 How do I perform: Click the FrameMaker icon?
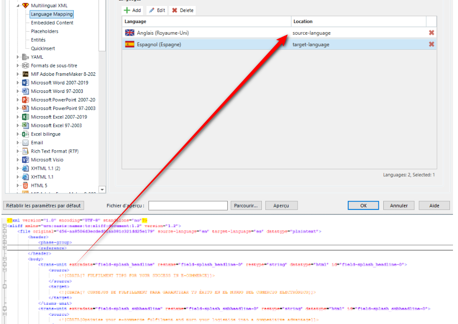26,74
